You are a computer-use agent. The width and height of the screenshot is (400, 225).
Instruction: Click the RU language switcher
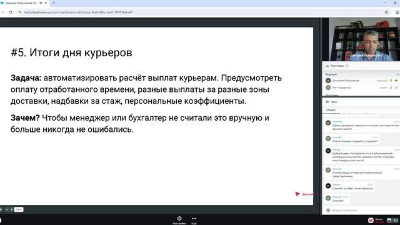tap(396, 220)
